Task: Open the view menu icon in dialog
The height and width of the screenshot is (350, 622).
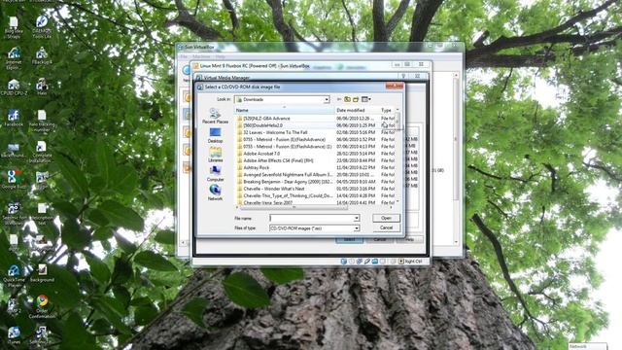Action: (x=365, y=99)
